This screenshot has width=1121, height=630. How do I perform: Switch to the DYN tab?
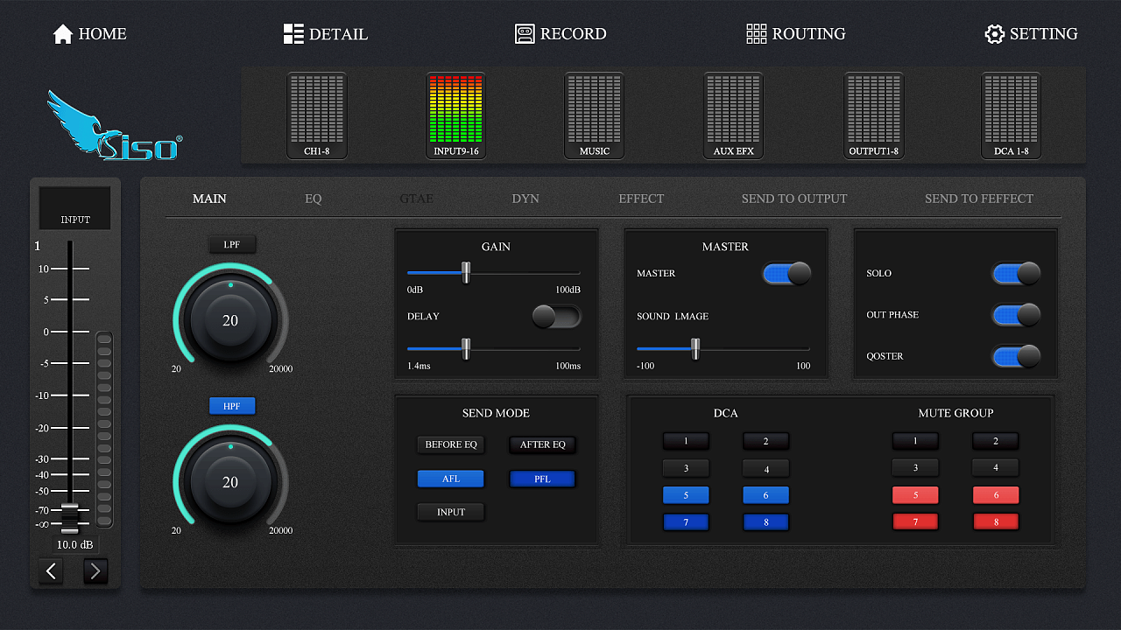(525, 199)
